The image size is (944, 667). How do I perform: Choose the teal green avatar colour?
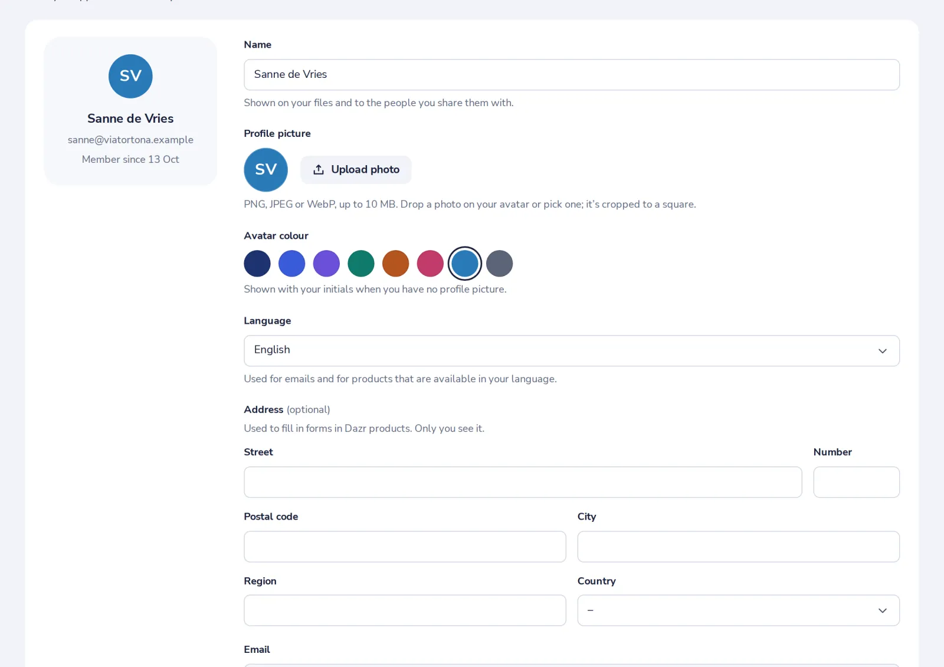(x=361, y=264)
